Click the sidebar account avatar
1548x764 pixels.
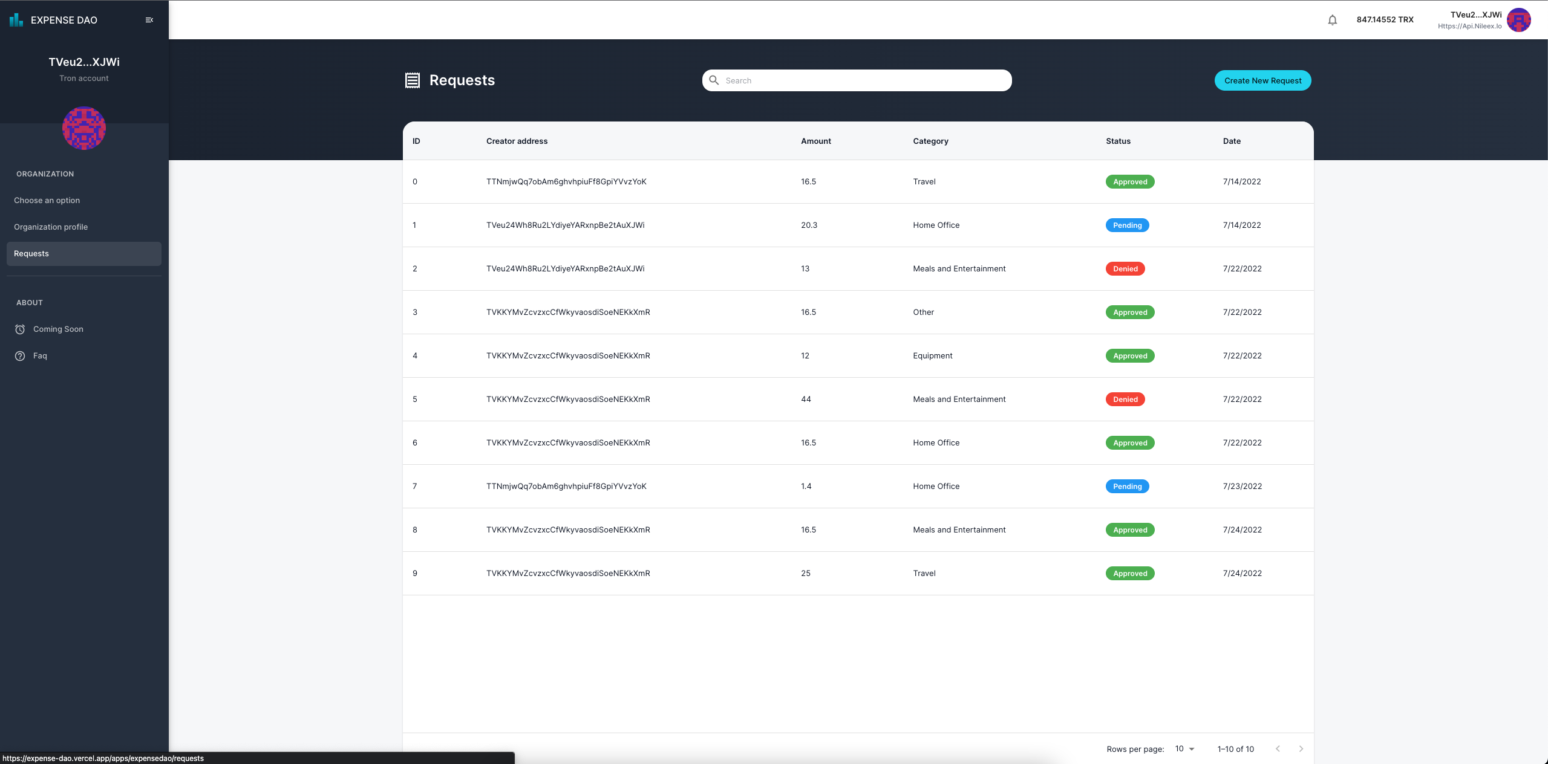click(84, 128)
